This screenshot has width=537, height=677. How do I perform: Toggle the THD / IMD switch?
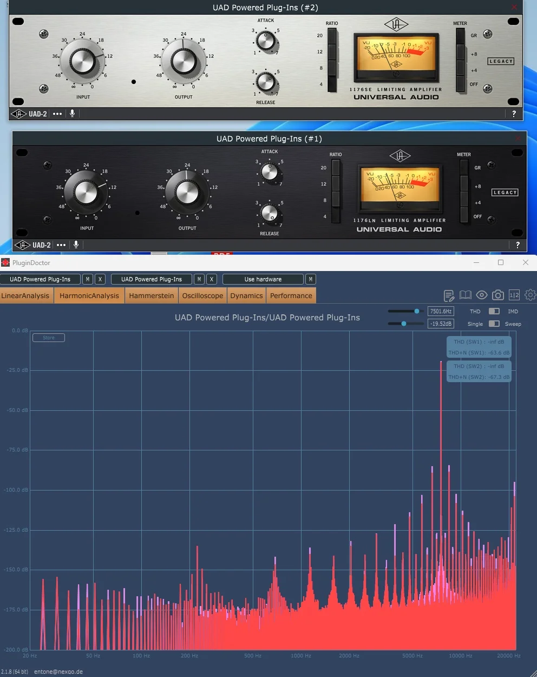(494, 311)
